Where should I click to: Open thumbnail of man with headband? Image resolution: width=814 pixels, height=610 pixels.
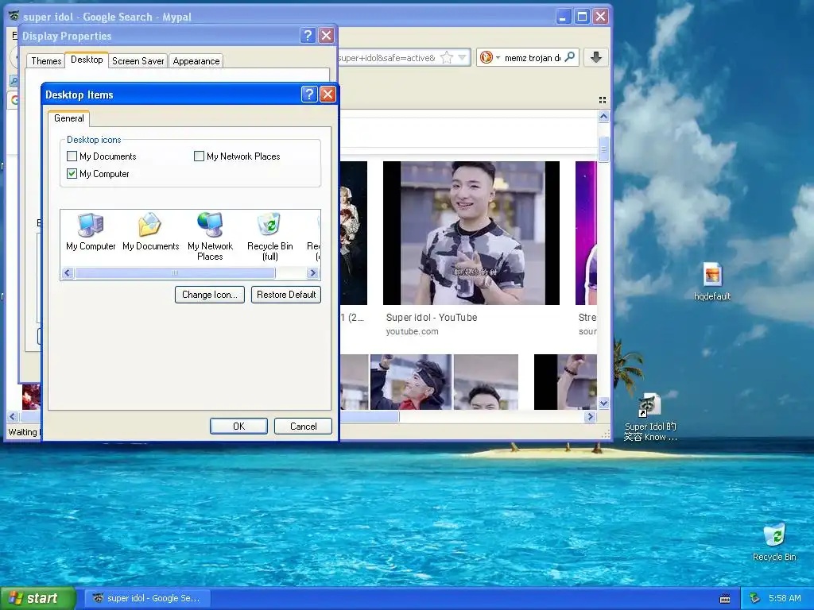tap(411, 382)
